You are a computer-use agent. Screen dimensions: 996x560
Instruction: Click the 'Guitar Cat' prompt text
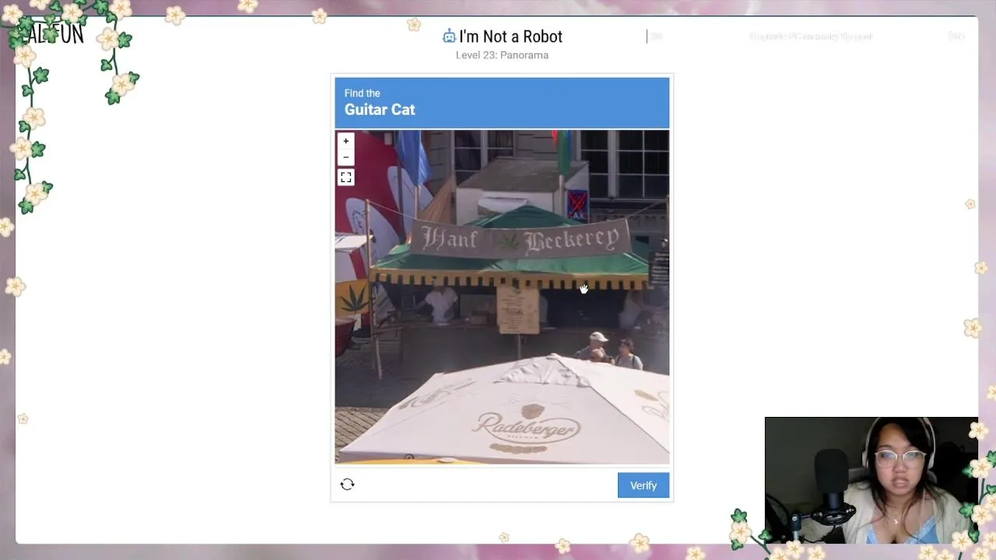pos(380,110)
